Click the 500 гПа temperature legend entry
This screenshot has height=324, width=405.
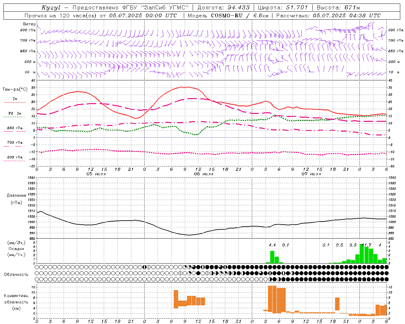15,157
